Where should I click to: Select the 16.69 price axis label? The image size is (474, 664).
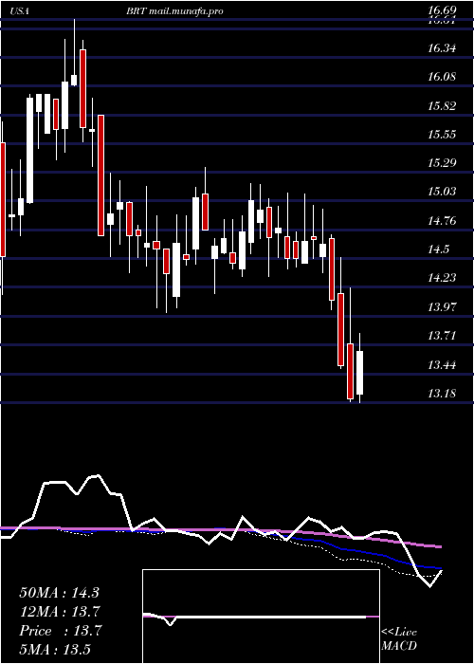coord(443,10)
